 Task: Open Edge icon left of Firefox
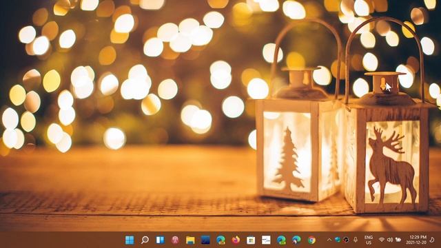click(x=220, y=240)
